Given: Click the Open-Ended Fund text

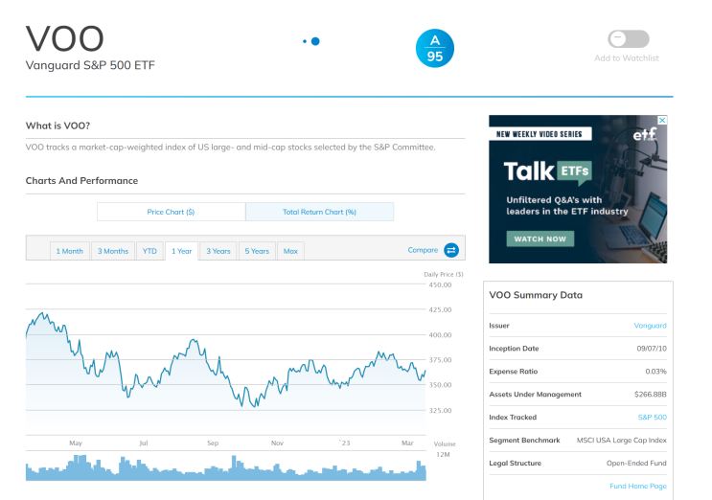Looking at the screenshot, I should pyautogui.click(x=636, y=463).
